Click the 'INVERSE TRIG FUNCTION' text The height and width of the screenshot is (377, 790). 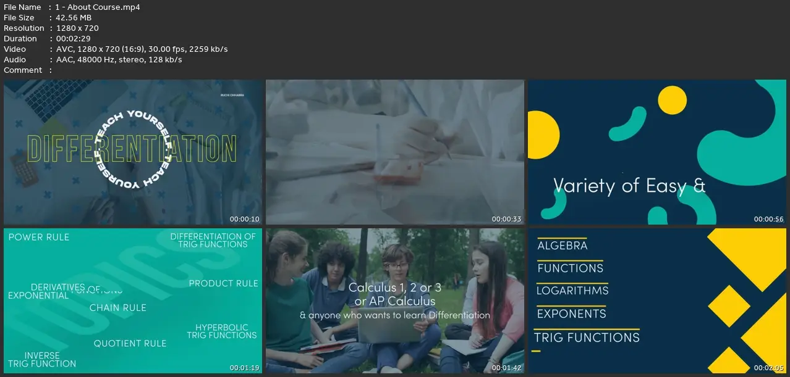42,360
